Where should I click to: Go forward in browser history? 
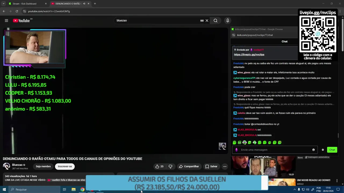click(x=10, y=11)
